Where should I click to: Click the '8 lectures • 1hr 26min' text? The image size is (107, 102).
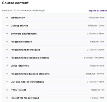click(94, 58)
